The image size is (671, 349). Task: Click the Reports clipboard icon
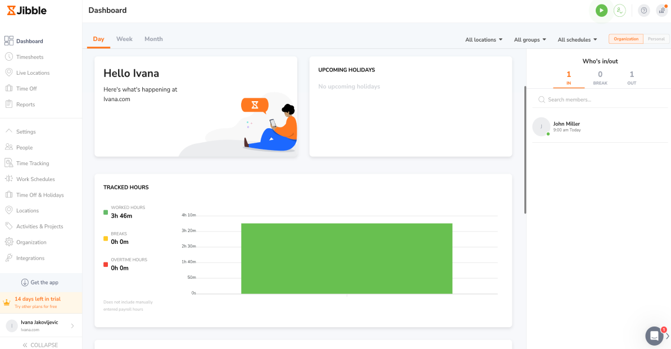(x=8, y=104)
